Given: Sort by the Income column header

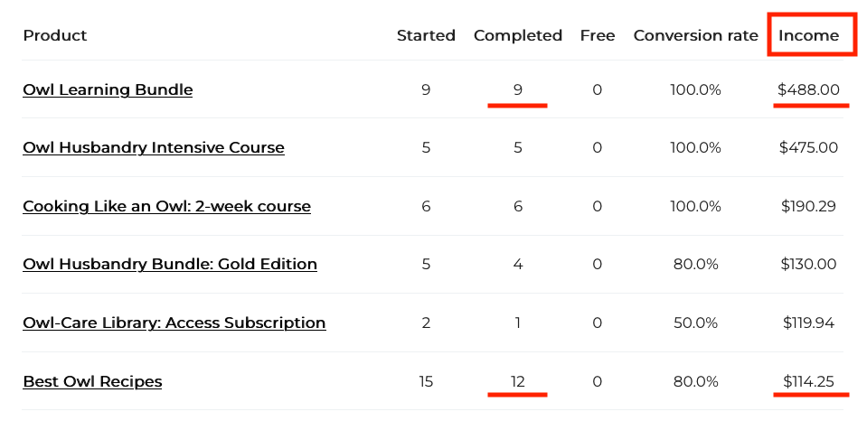Looking at the screenshot, I should pyautogui.click(x=808, y=36).
